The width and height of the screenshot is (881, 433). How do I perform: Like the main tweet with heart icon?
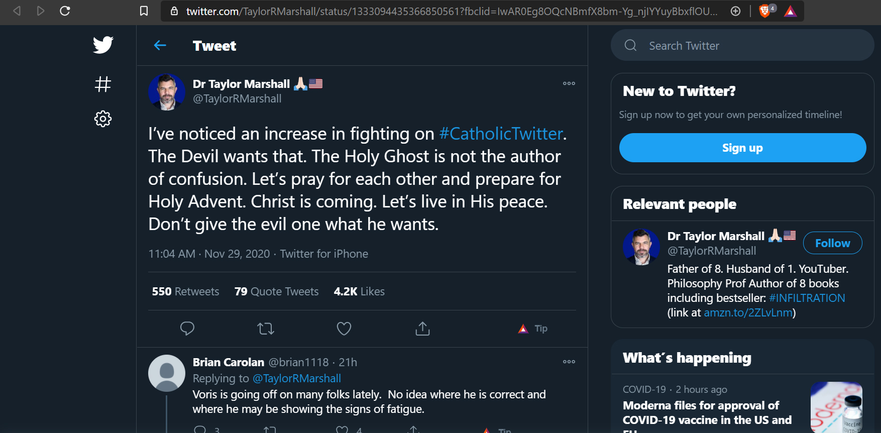344,329
